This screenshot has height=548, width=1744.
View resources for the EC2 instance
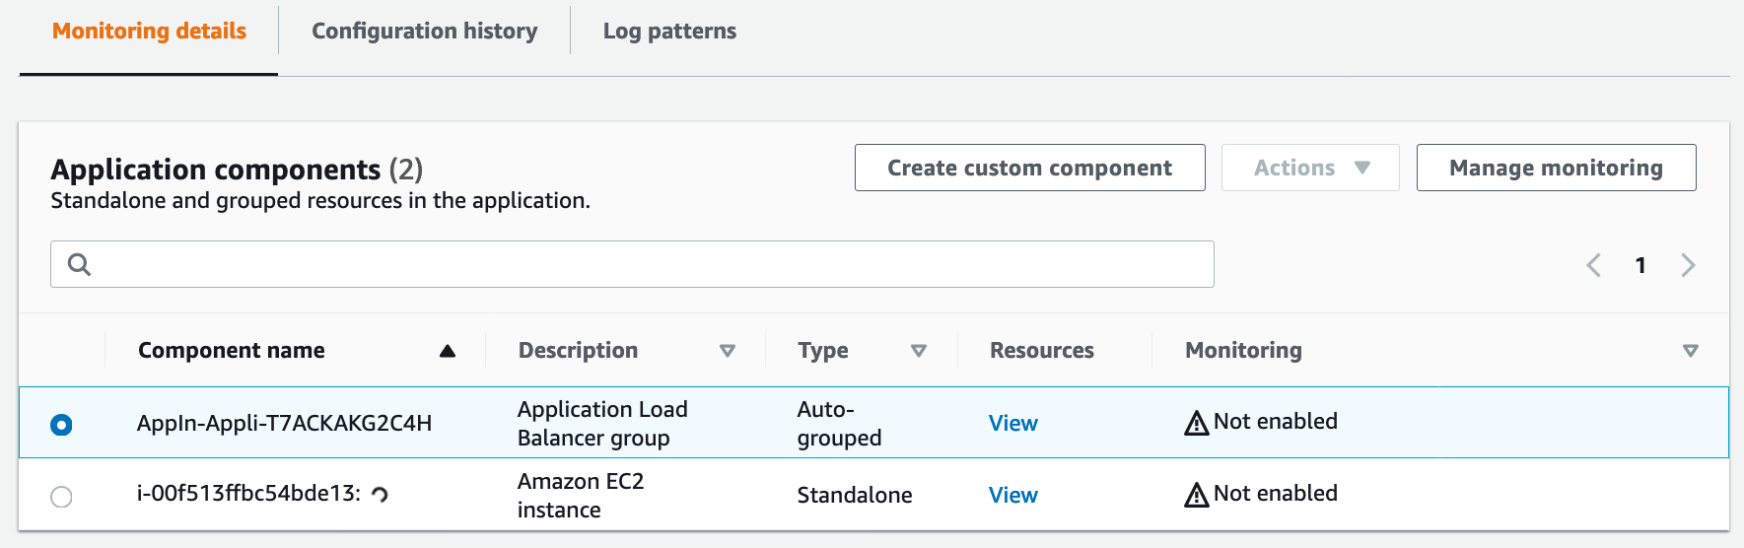click(1012, 495)
